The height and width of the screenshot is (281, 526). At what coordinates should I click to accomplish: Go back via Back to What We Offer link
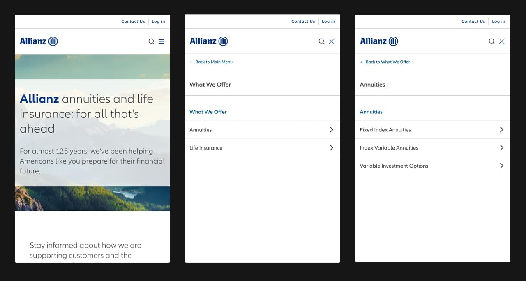click(x=385, y=62)
